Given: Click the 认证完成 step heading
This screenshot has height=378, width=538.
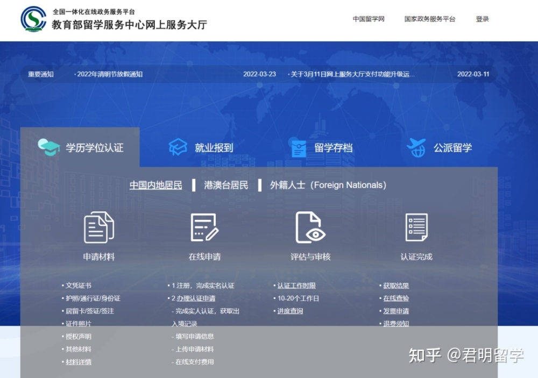Looking at the screenshot, I should coord(416,256).
